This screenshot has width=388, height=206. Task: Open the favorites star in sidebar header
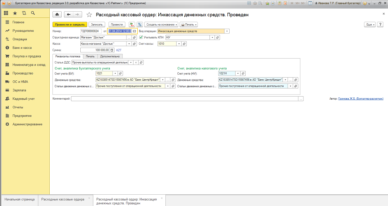(x=15, y=13)
